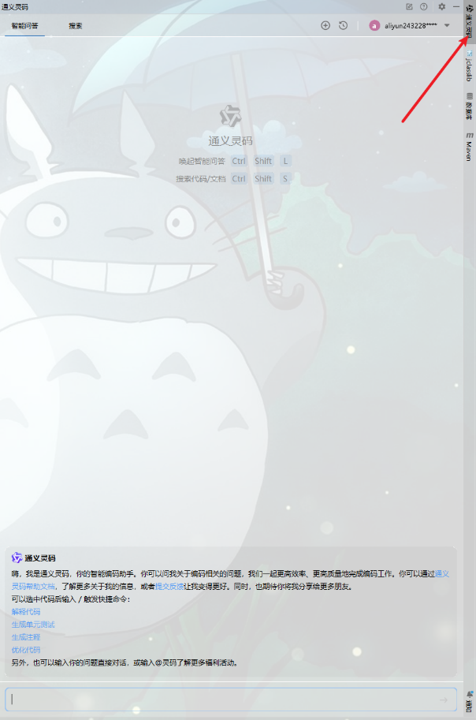
Task: Switch to the 搜索 tab
Action: tap(76, 26)
